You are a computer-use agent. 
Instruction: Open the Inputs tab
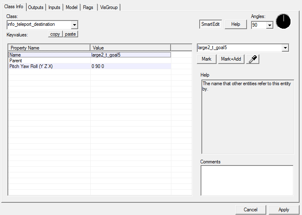click(54, 7)
